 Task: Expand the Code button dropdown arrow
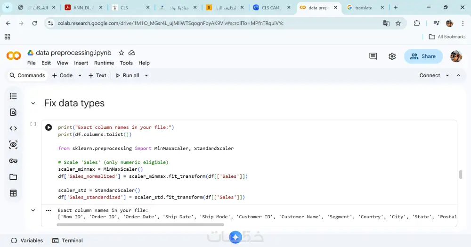80,76
